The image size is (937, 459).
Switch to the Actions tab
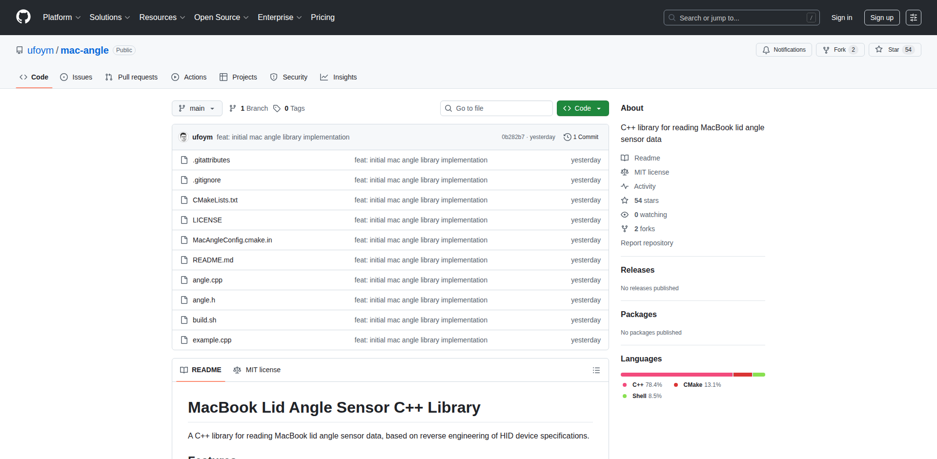tap(189, 77)
